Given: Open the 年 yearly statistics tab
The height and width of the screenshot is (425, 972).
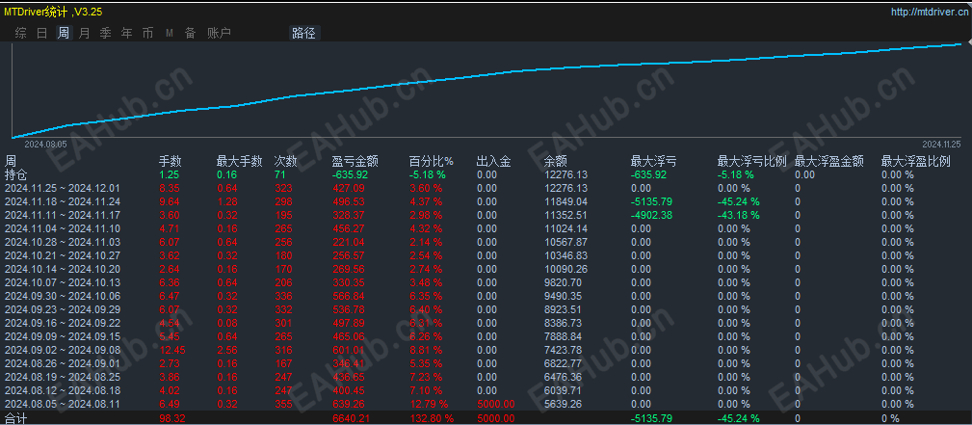Looking at the screenshot, I should pos(126,34).
